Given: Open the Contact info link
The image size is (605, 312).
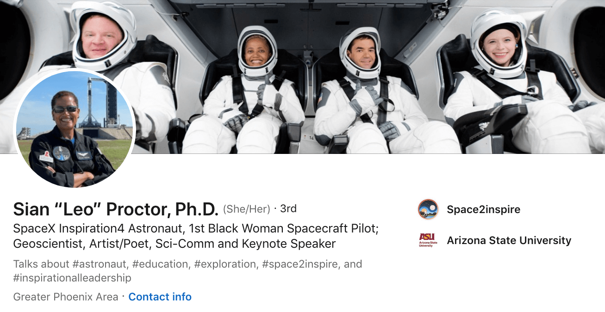Looking at the screenshot, I should pyautogui.click(x=160, y=297).
